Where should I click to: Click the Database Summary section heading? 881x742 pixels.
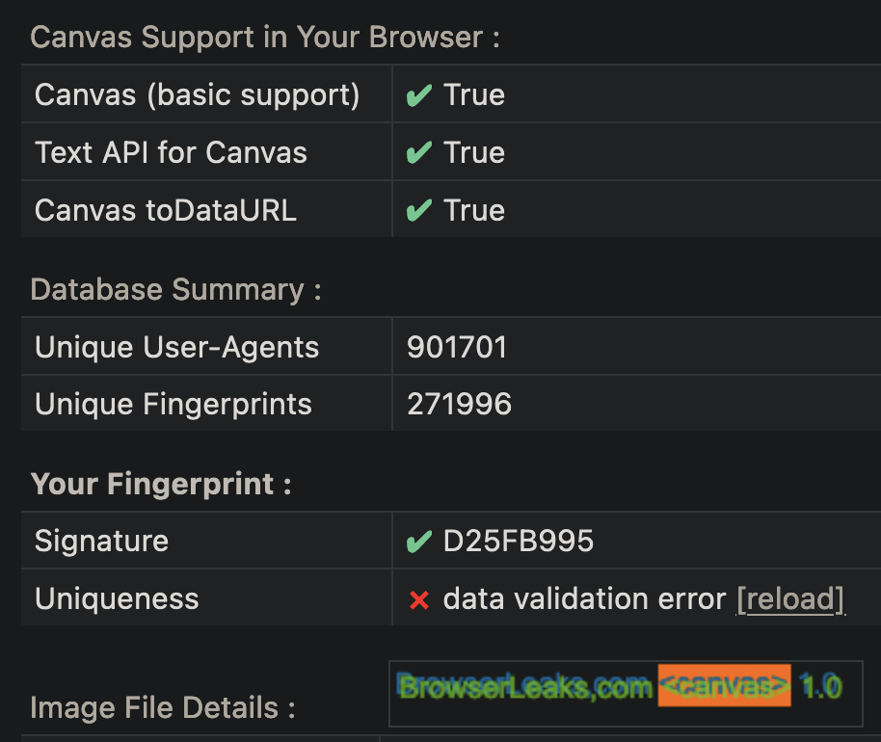[x=175, y=290]
